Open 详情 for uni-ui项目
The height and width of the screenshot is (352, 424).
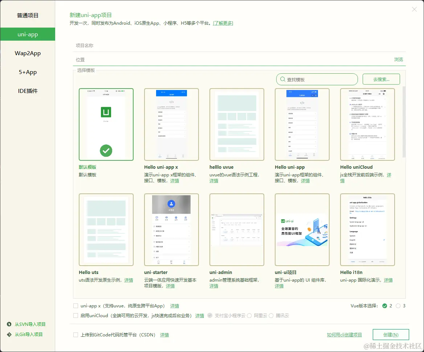pyautogui.click(x=279, y=286)
